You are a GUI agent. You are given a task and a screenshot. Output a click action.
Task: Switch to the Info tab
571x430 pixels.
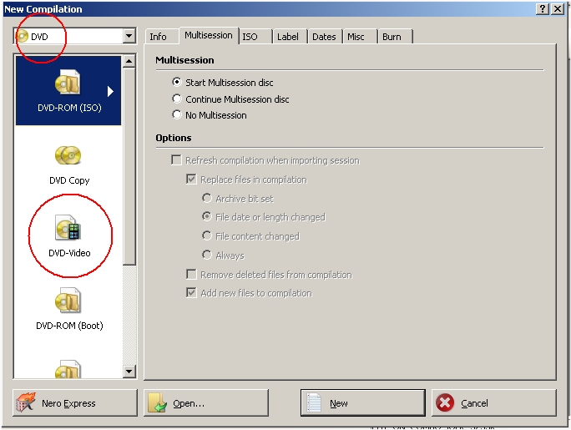tap(161, 37)
